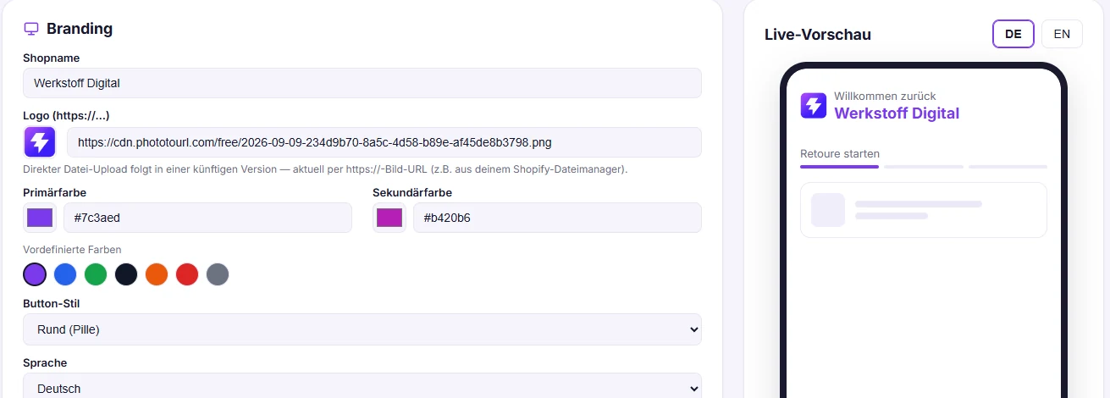Open the Button-Stil dropdown
1110x398 pixels.
pos(362,329)
